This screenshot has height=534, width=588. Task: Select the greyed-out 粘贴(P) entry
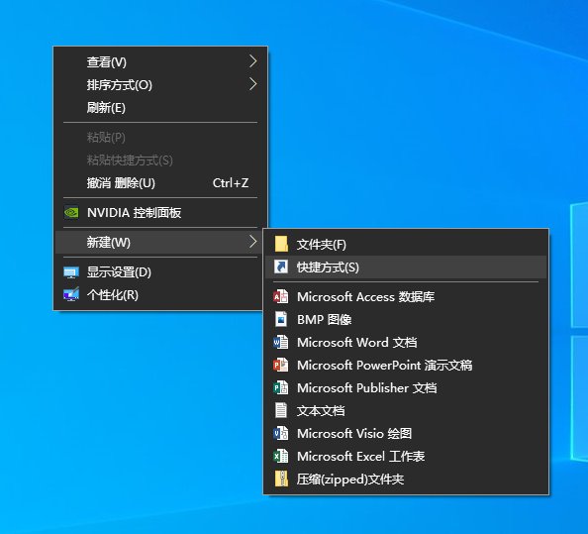point(161,138)
